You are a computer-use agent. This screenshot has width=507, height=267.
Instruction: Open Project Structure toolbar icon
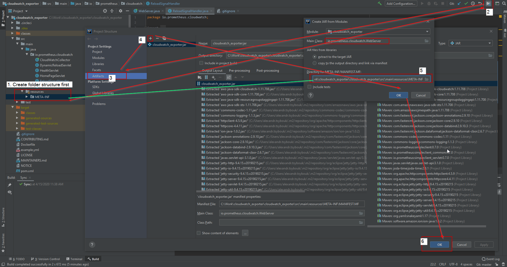coord(488,3)
